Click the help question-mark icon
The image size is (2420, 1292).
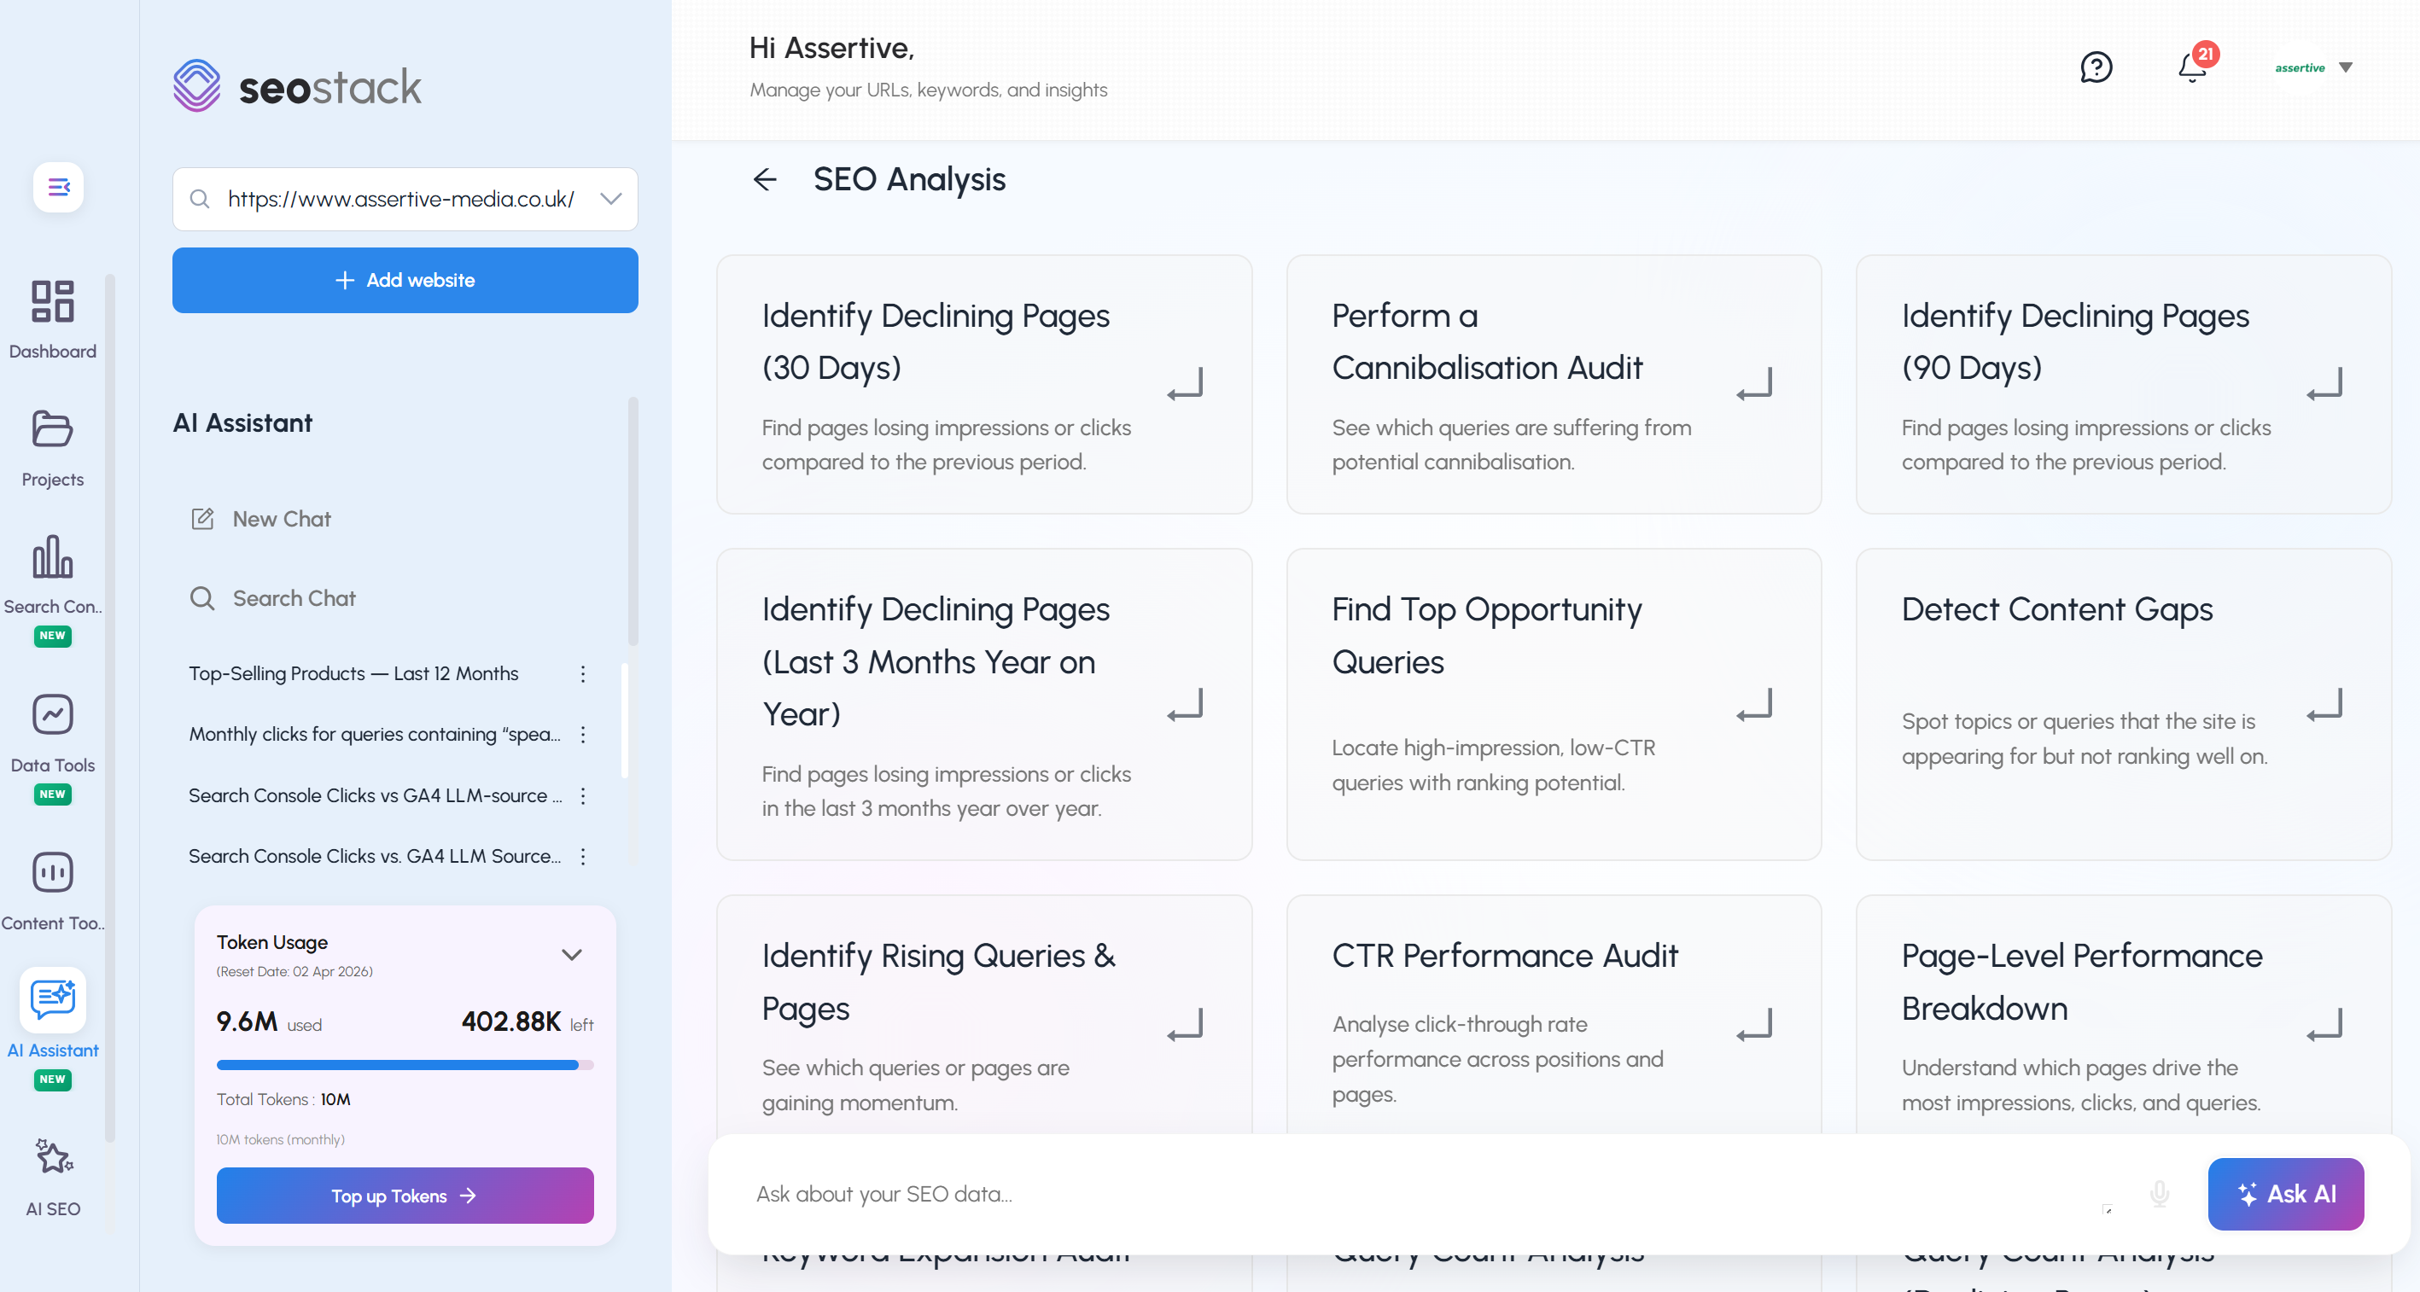click(x=2096, y=67)
